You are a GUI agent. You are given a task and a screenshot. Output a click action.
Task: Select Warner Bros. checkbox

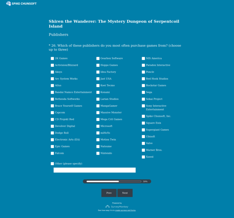(x=143, y=150)
